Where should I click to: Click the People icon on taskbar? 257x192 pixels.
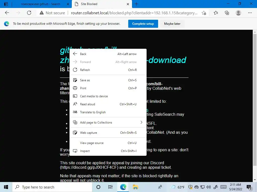[160, 187]
